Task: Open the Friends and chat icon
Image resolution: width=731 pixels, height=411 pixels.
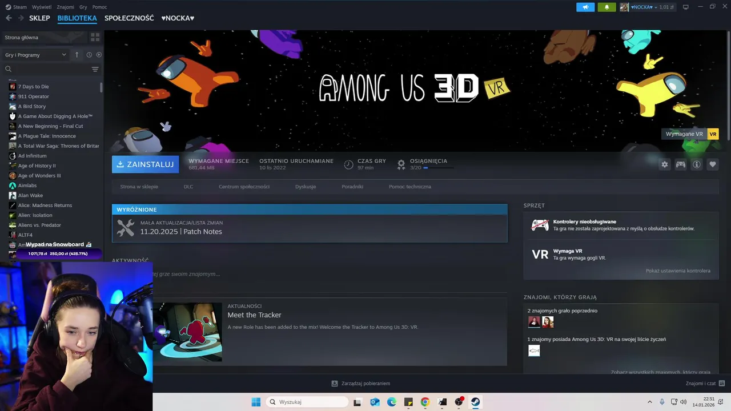Action: point(721,384)
